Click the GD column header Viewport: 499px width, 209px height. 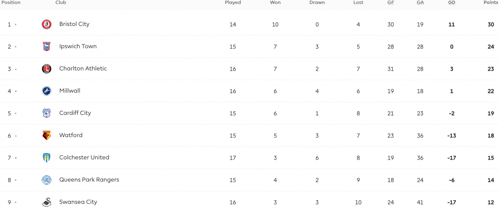click(x=452, y=3)
